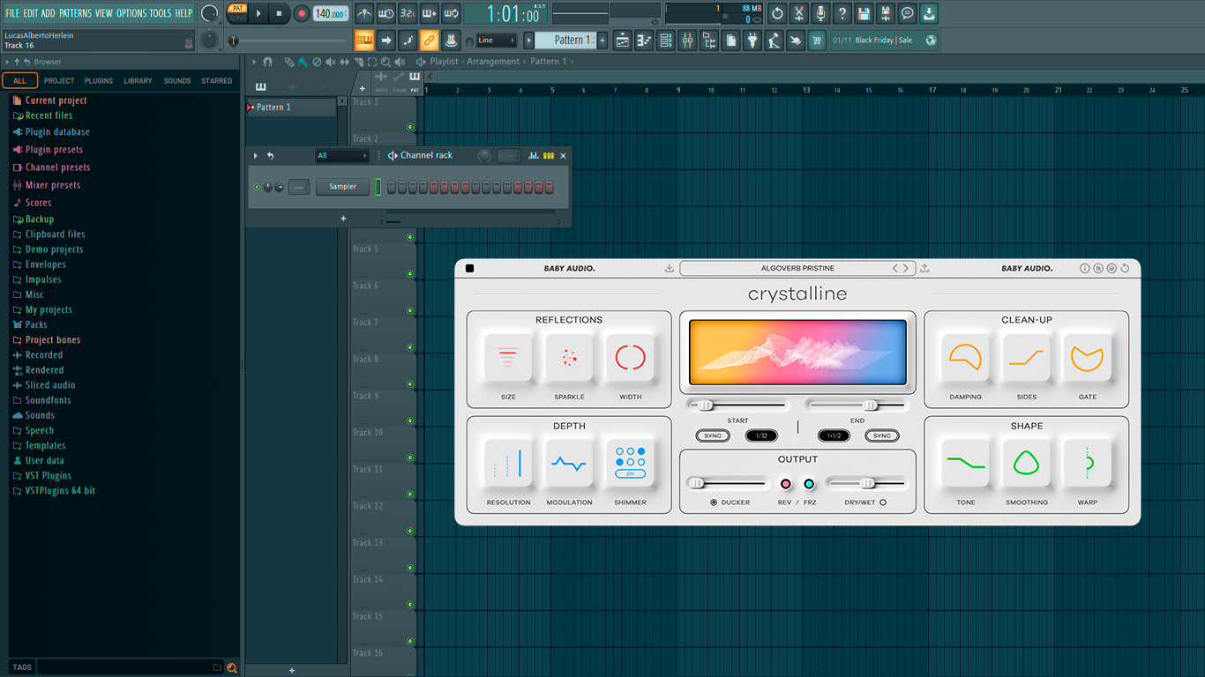Open the mixer faders icon
1205x677 pixels.
(687, 41)
